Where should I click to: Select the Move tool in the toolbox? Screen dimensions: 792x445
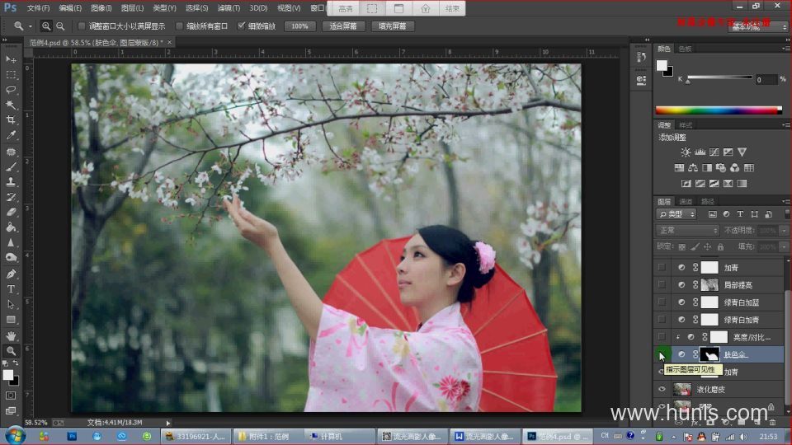point(11,59)
